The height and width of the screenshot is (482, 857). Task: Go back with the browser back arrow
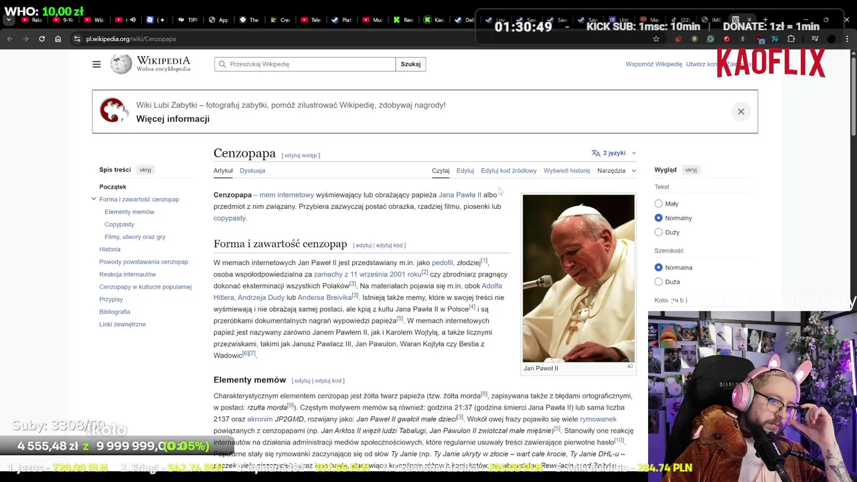pyautogui.click(x=9, y=39)
